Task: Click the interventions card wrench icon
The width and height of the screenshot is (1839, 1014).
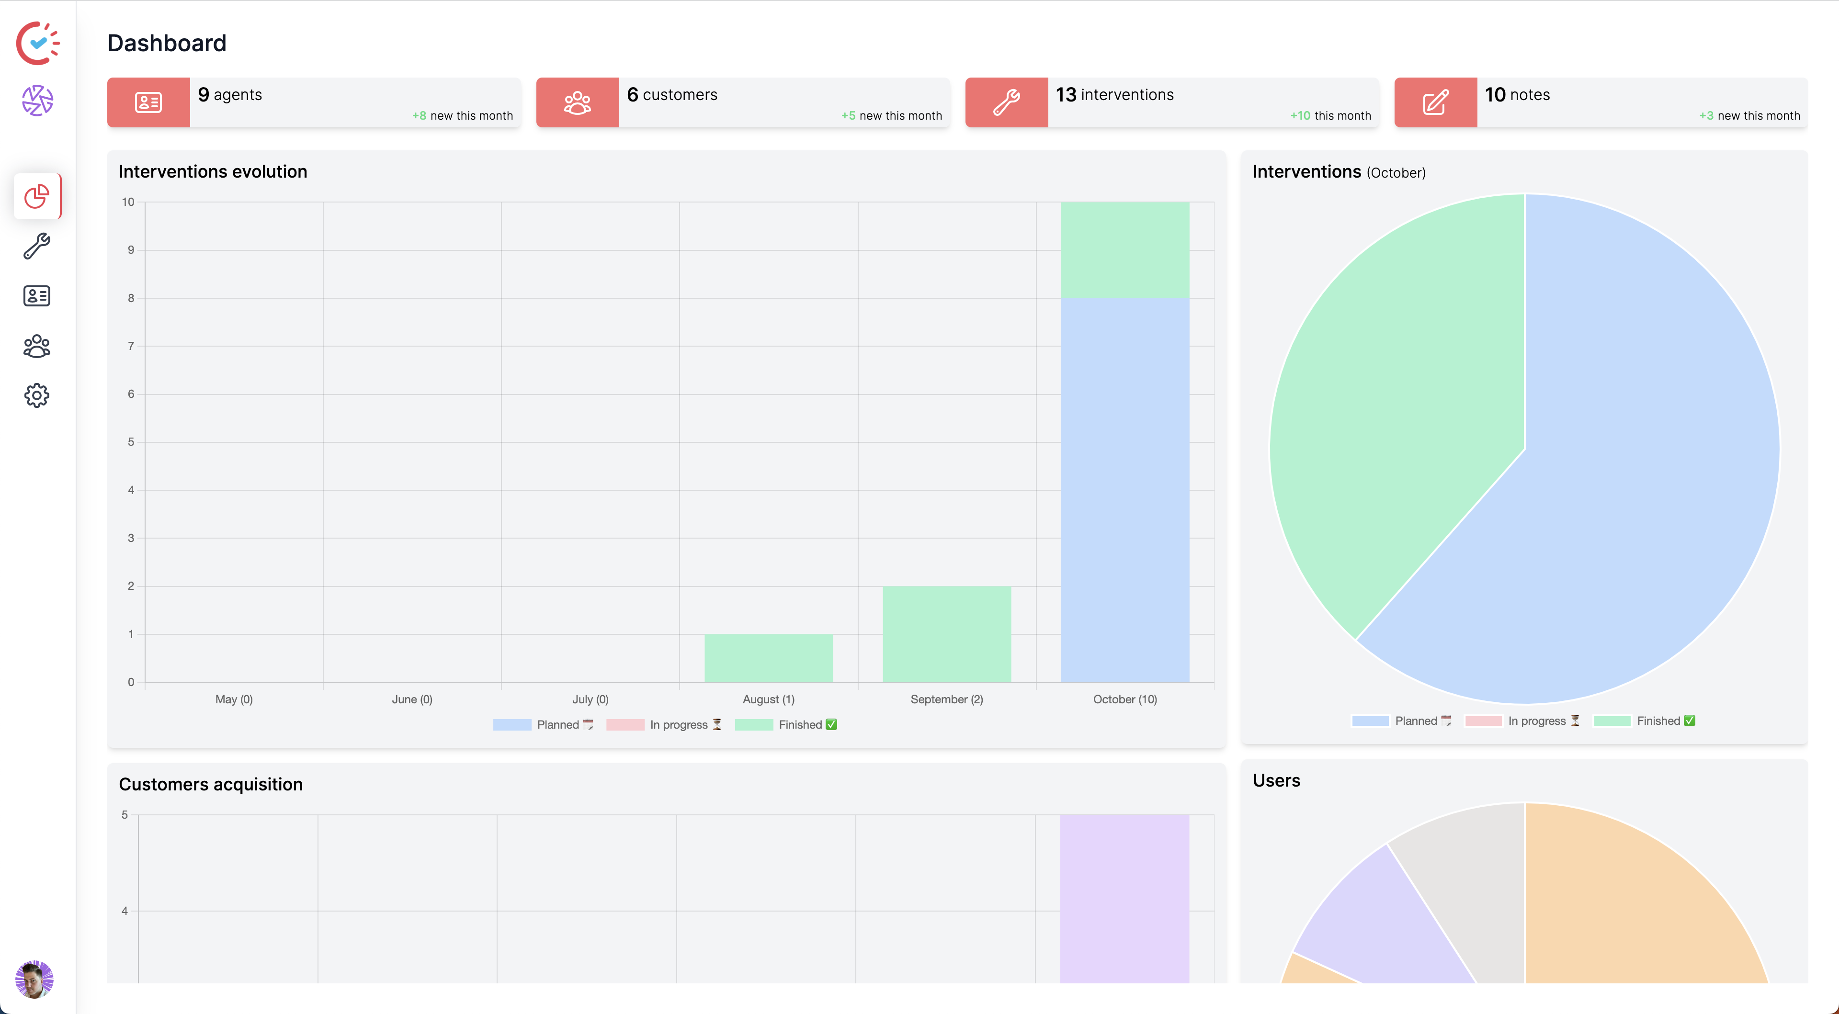Action: [x=1007, y=103]
